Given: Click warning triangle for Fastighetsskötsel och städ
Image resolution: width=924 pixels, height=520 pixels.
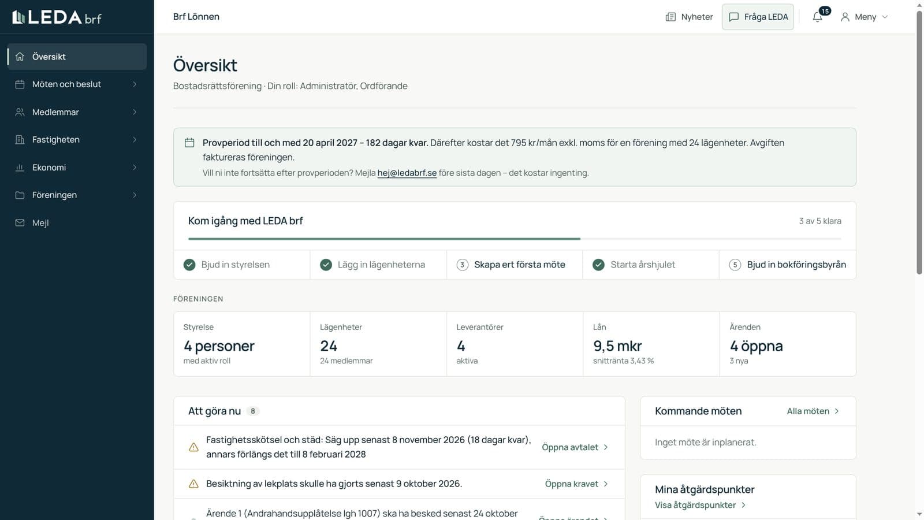Looking at the screenshot, I should point(194,447).
